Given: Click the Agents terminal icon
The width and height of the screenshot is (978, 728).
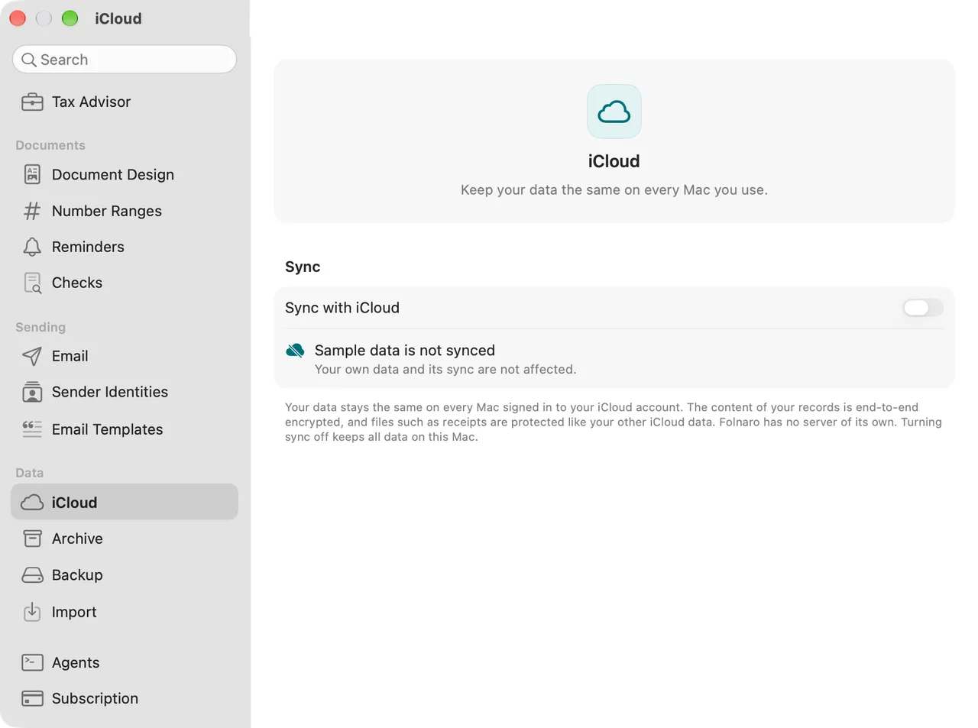Looking at the screenshot, I should 32,662.
